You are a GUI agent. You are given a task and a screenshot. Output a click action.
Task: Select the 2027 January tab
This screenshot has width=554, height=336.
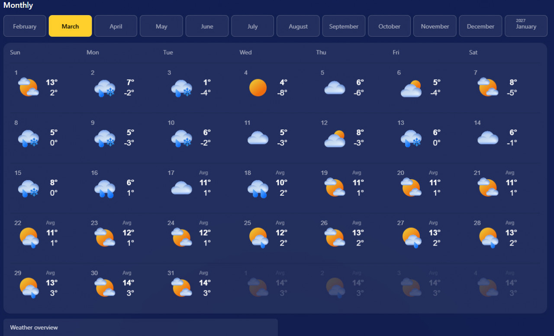525,26
